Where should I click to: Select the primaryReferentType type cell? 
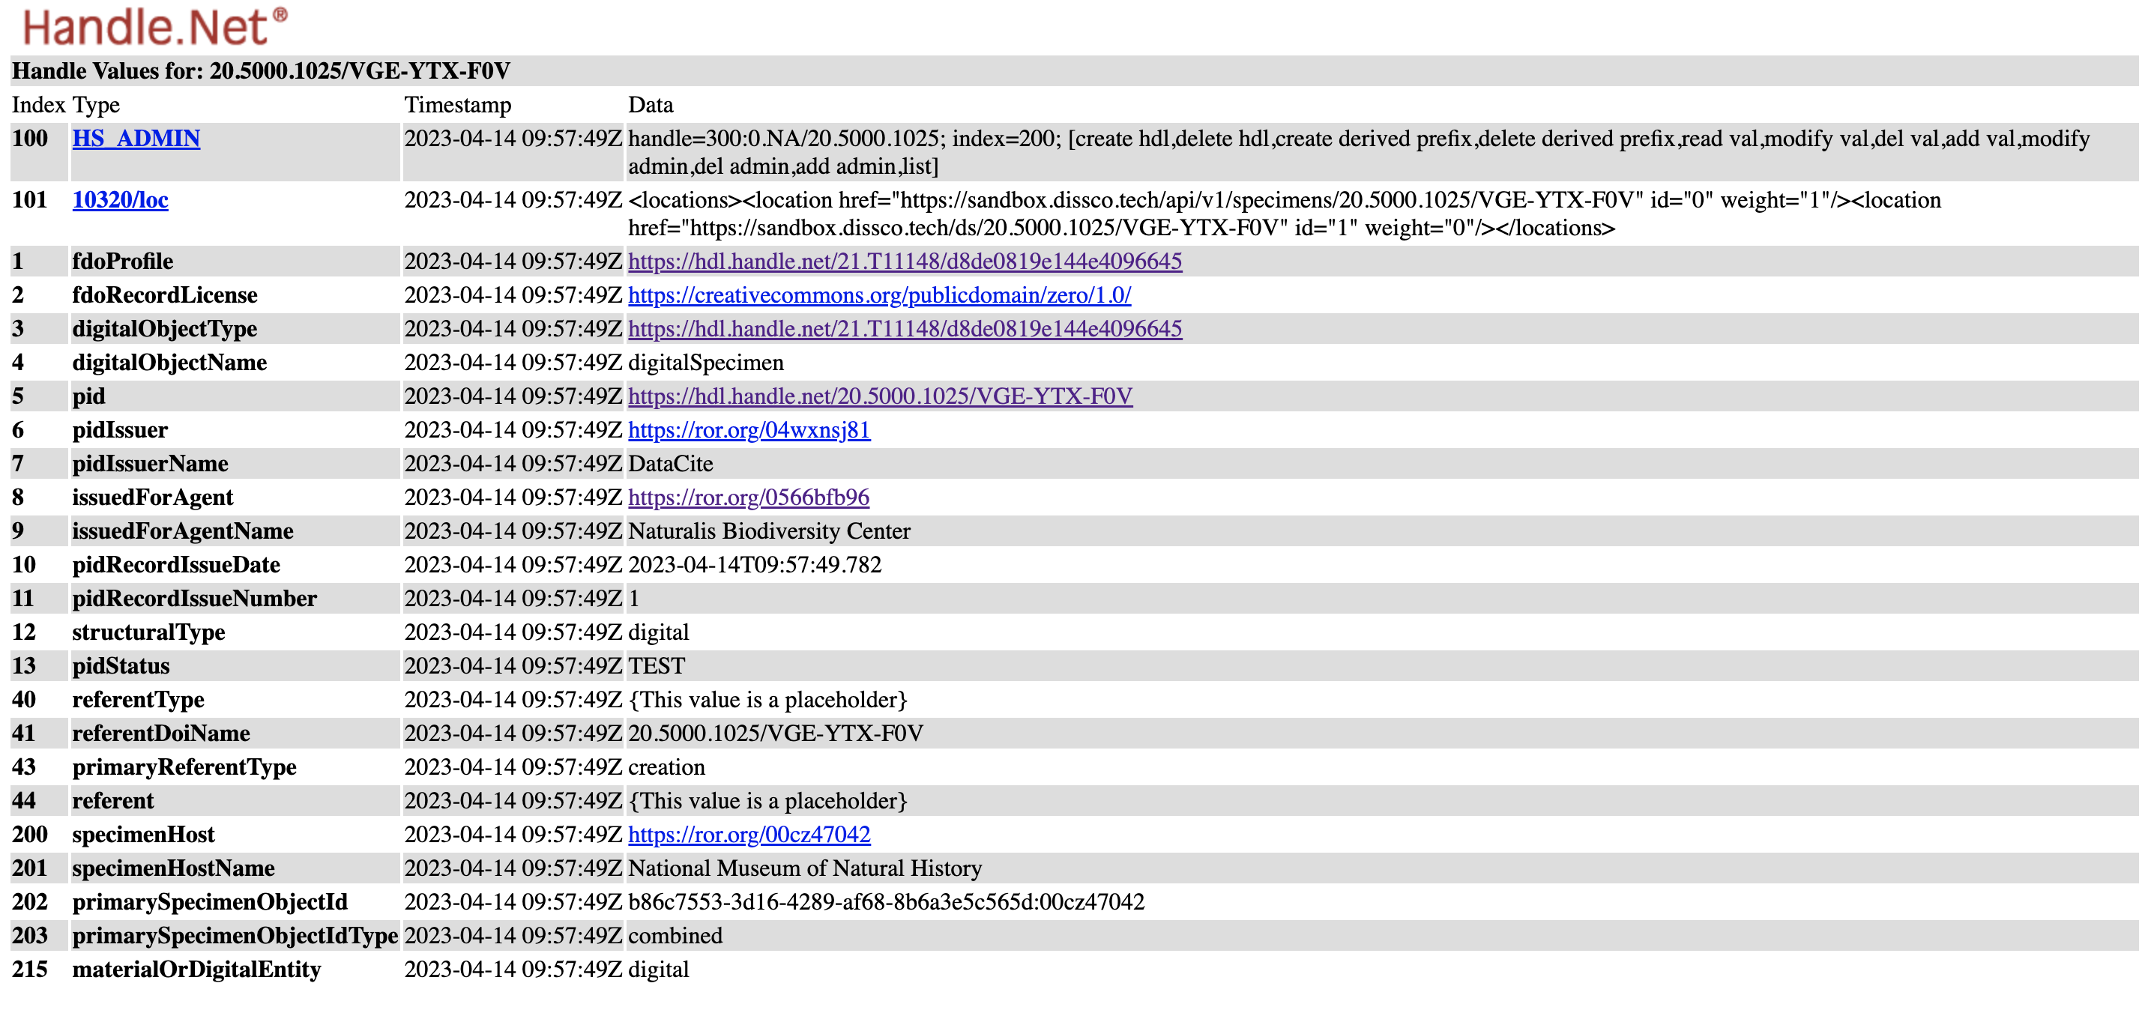tap(235, 767)
